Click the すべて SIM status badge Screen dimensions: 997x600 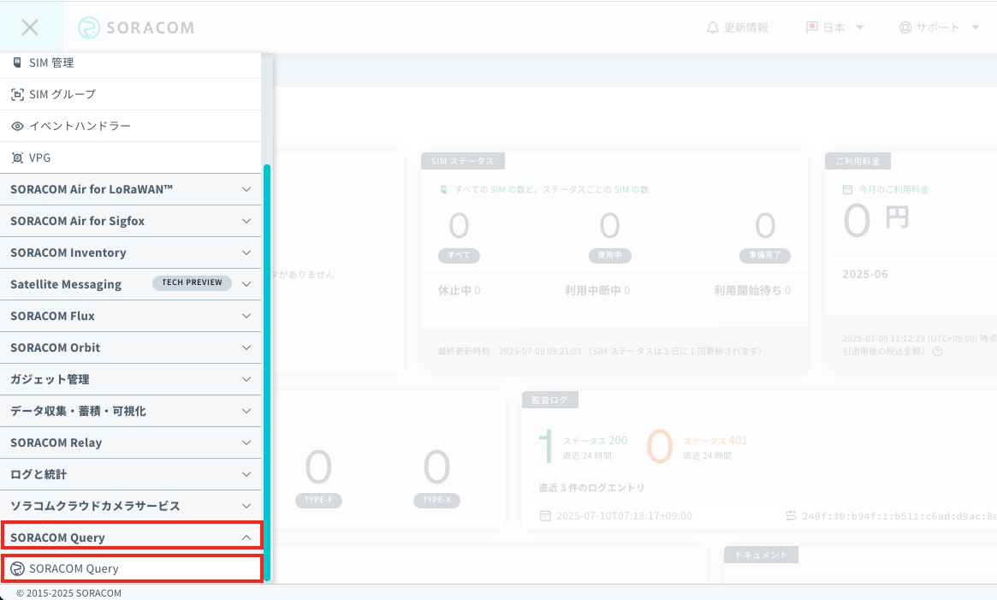(459, 255)
